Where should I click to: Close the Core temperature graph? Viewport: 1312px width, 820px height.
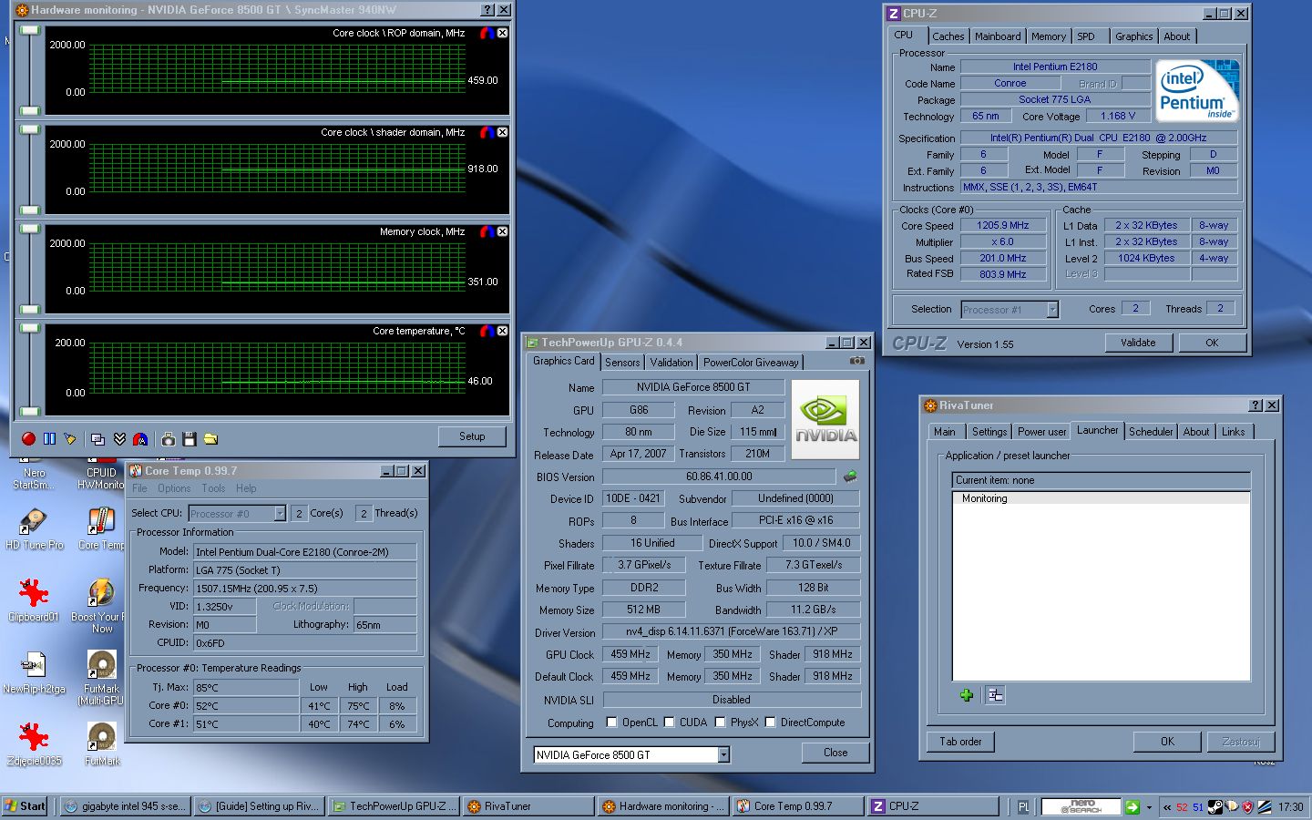[x=503, y=331]
